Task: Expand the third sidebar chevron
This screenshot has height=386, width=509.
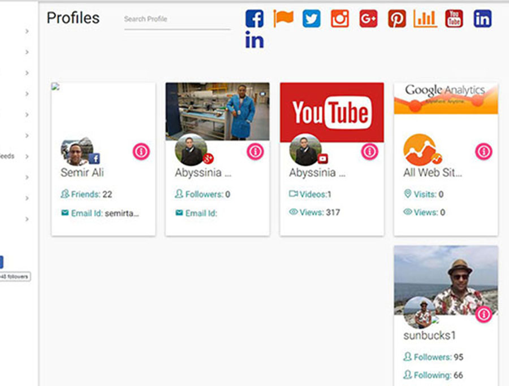Action: 27,73
